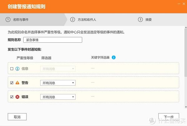
Task: Expand the 警告 row filter dropdown
Action: click(58, 83)
